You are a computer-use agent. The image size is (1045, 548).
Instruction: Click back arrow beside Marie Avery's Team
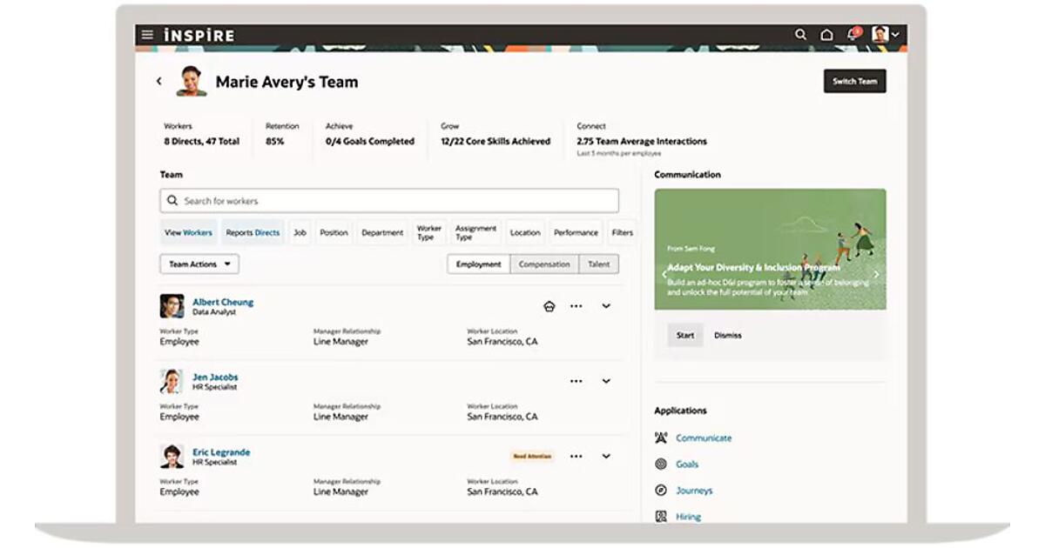click(x=158, y=82)
